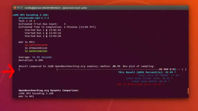Viewport: 198px width, 111px height.
Task: Click the green 32.869831085205 result
Action: (36, 51)
